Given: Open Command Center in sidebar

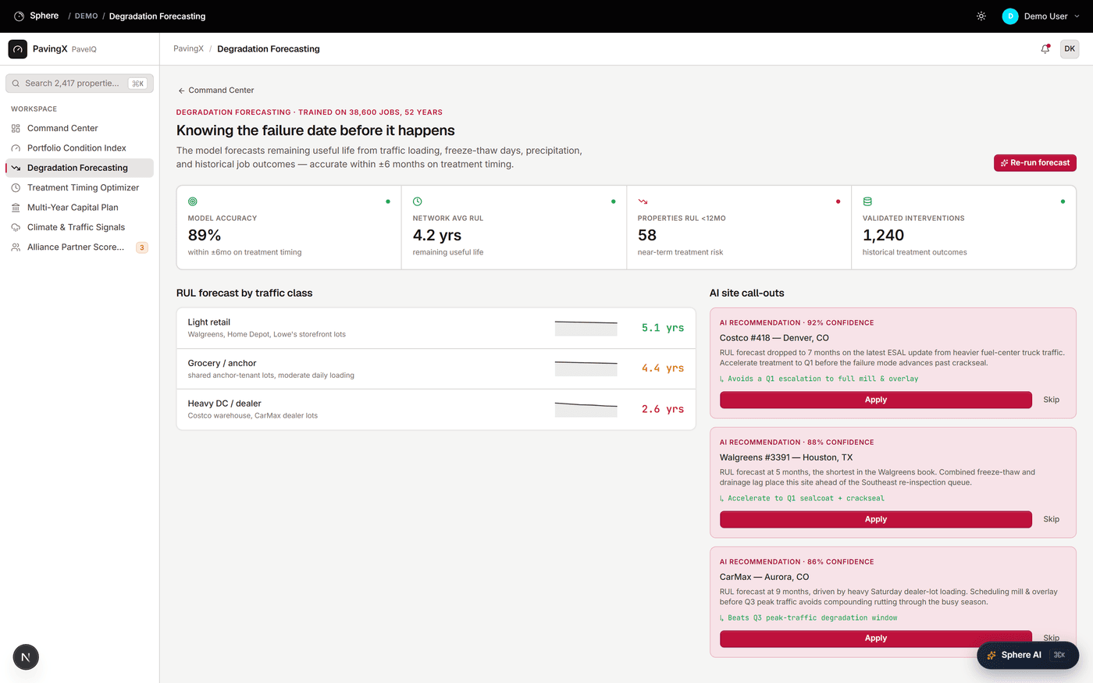Looking at the screenshot, I should pyautogui.click(x=80, y=128).
